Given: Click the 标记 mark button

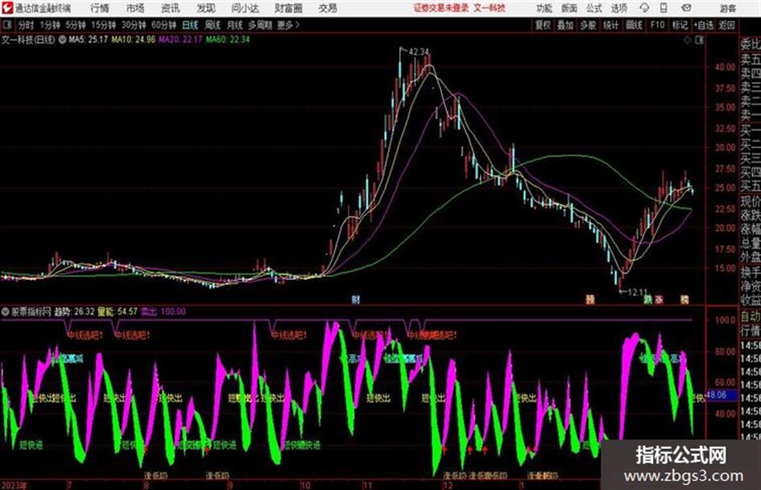Looking at the screenshot, I should click(x=680, y=25).
